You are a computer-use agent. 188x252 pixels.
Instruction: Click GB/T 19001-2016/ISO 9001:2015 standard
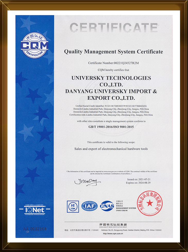(111, 127)
